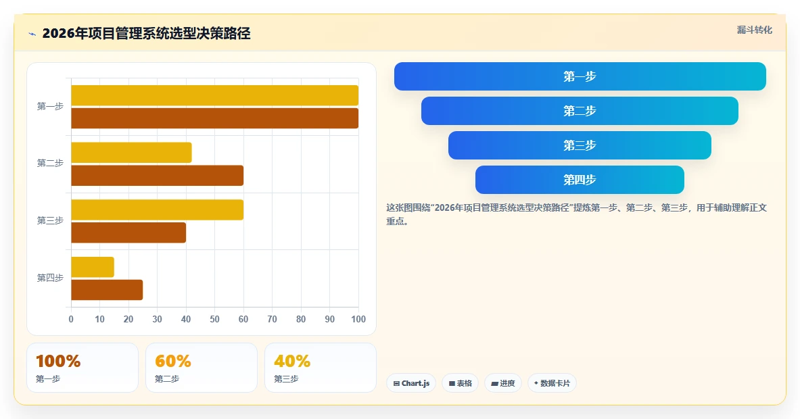The width and height of the screenshot is (800, 419).
Task: Click the brown 第二步 chart bar
Action: pos(157,175)
